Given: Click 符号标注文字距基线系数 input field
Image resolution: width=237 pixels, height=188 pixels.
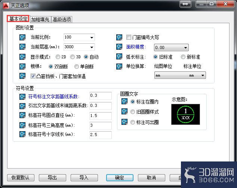Looking at the screenshot, I should pos(101,96).
